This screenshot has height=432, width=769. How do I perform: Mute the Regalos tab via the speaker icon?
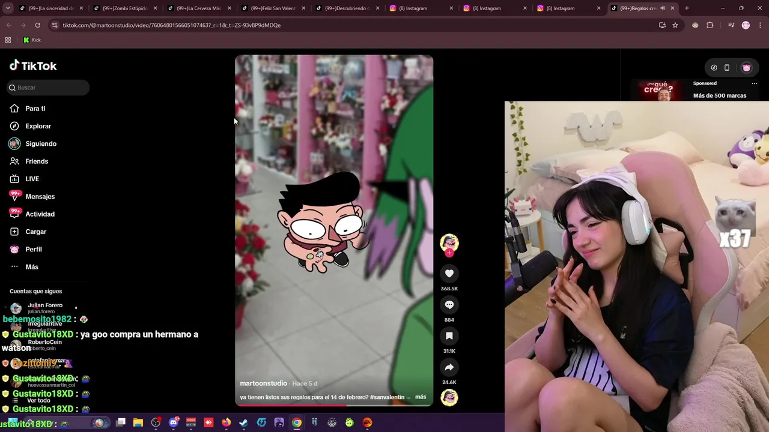[663, 8]
